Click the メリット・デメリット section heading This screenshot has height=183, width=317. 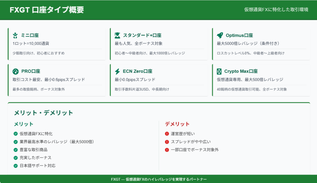[x=44, y=113]
